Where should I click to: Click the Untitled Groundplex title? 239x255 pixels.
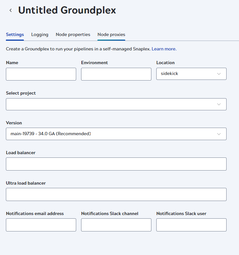click(x=67, y=10)
